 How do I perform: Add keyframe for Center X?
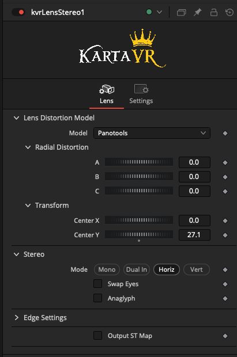(225, 221)
